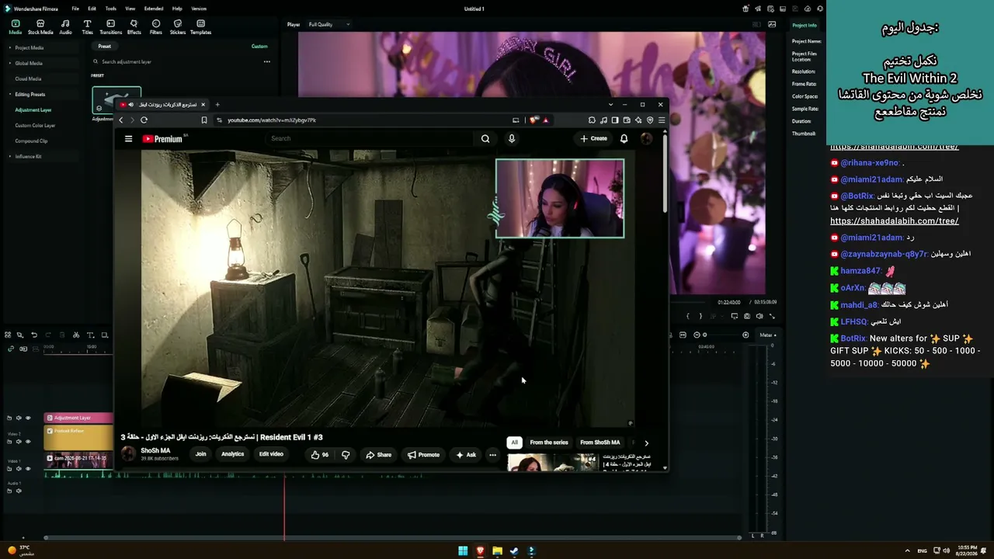Open the Edit menu in Filmora

coord(92,9)
